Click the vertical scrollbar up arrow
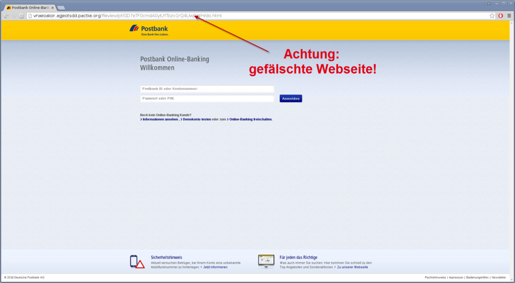Image resolution: width=515 pixels, height=283 pixels. (512, 23)
